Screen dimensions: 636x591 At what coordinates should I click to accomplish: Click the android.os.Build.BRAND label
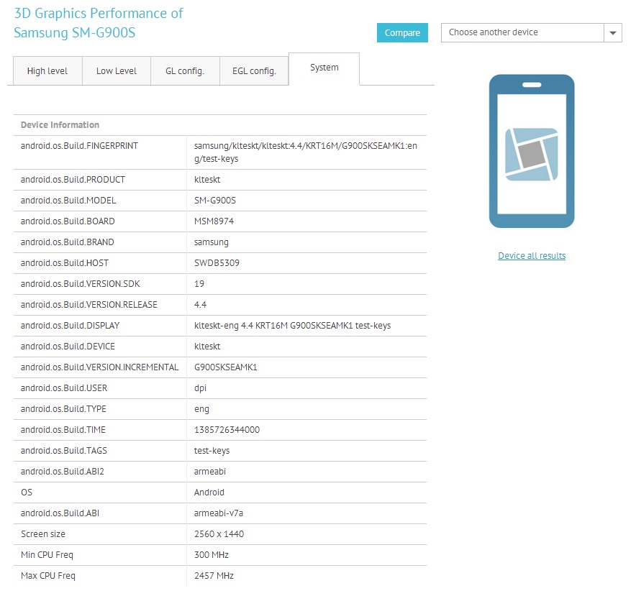click(x=68, y=242)
